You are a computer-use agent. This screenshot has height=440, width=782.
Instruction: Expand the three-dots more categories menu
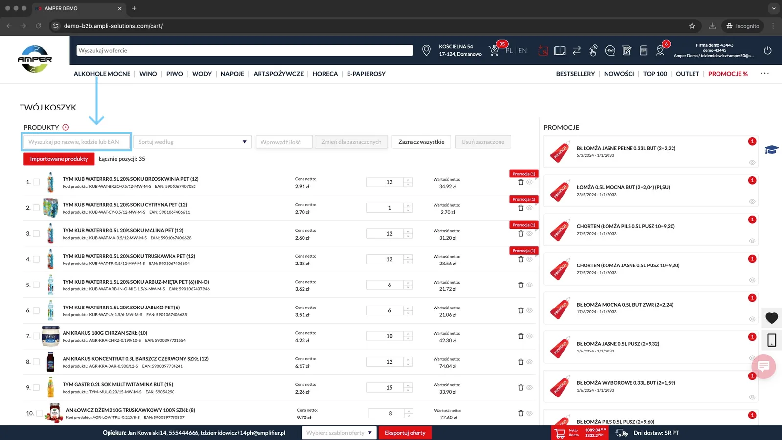click(x=765, y=74)
